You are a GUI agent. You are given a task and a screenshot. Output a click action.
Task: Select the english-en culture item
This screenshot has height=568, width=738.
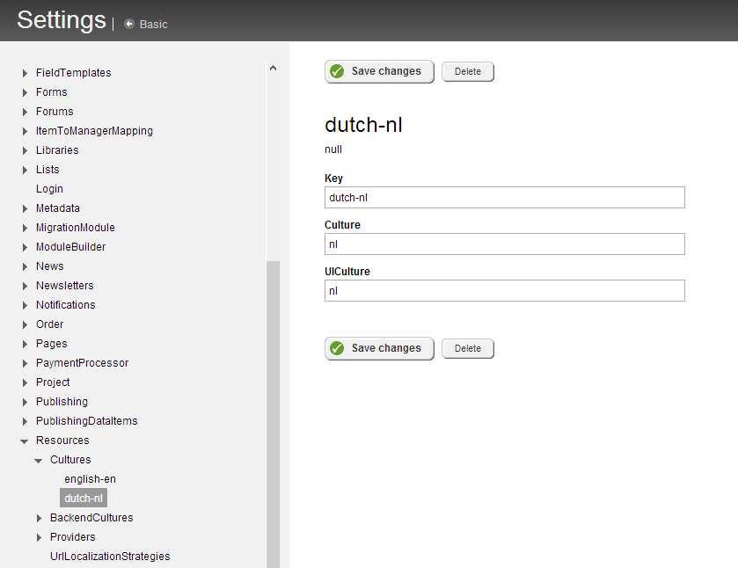(x=90, y=479)
